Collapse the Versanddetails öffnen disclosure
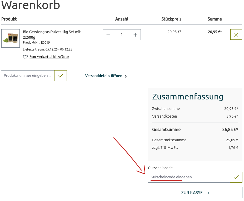Image resolution: width=244 pixels, height=201 pixels. coord(103,76)
